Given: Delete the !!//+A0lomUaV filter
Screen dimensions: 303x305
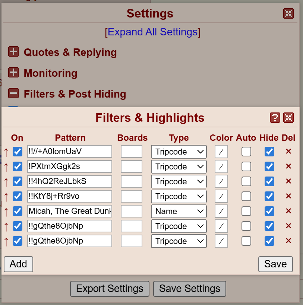Looking at the screenshot, I should 288,151.
